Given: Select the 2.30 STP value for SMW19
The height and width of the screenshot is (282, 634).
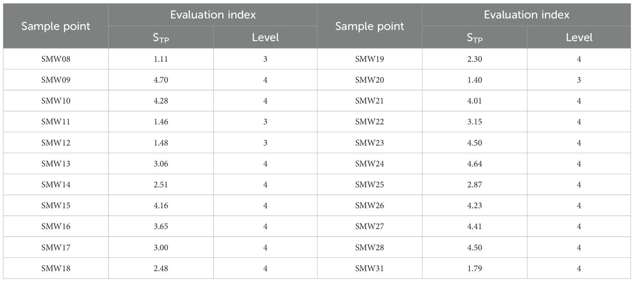Looking at the screenshot, I should [475, 59].
